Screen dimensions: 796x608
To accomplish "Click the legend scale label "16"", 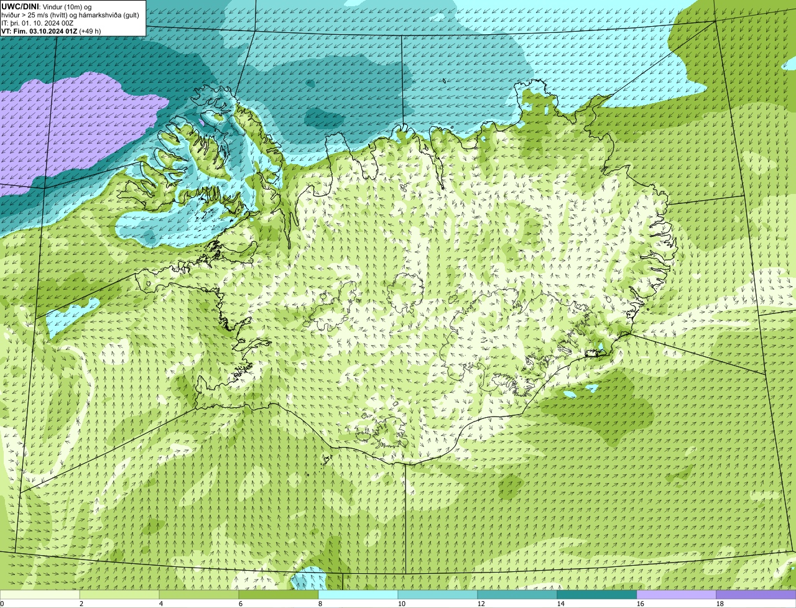I will pos(641,604).
